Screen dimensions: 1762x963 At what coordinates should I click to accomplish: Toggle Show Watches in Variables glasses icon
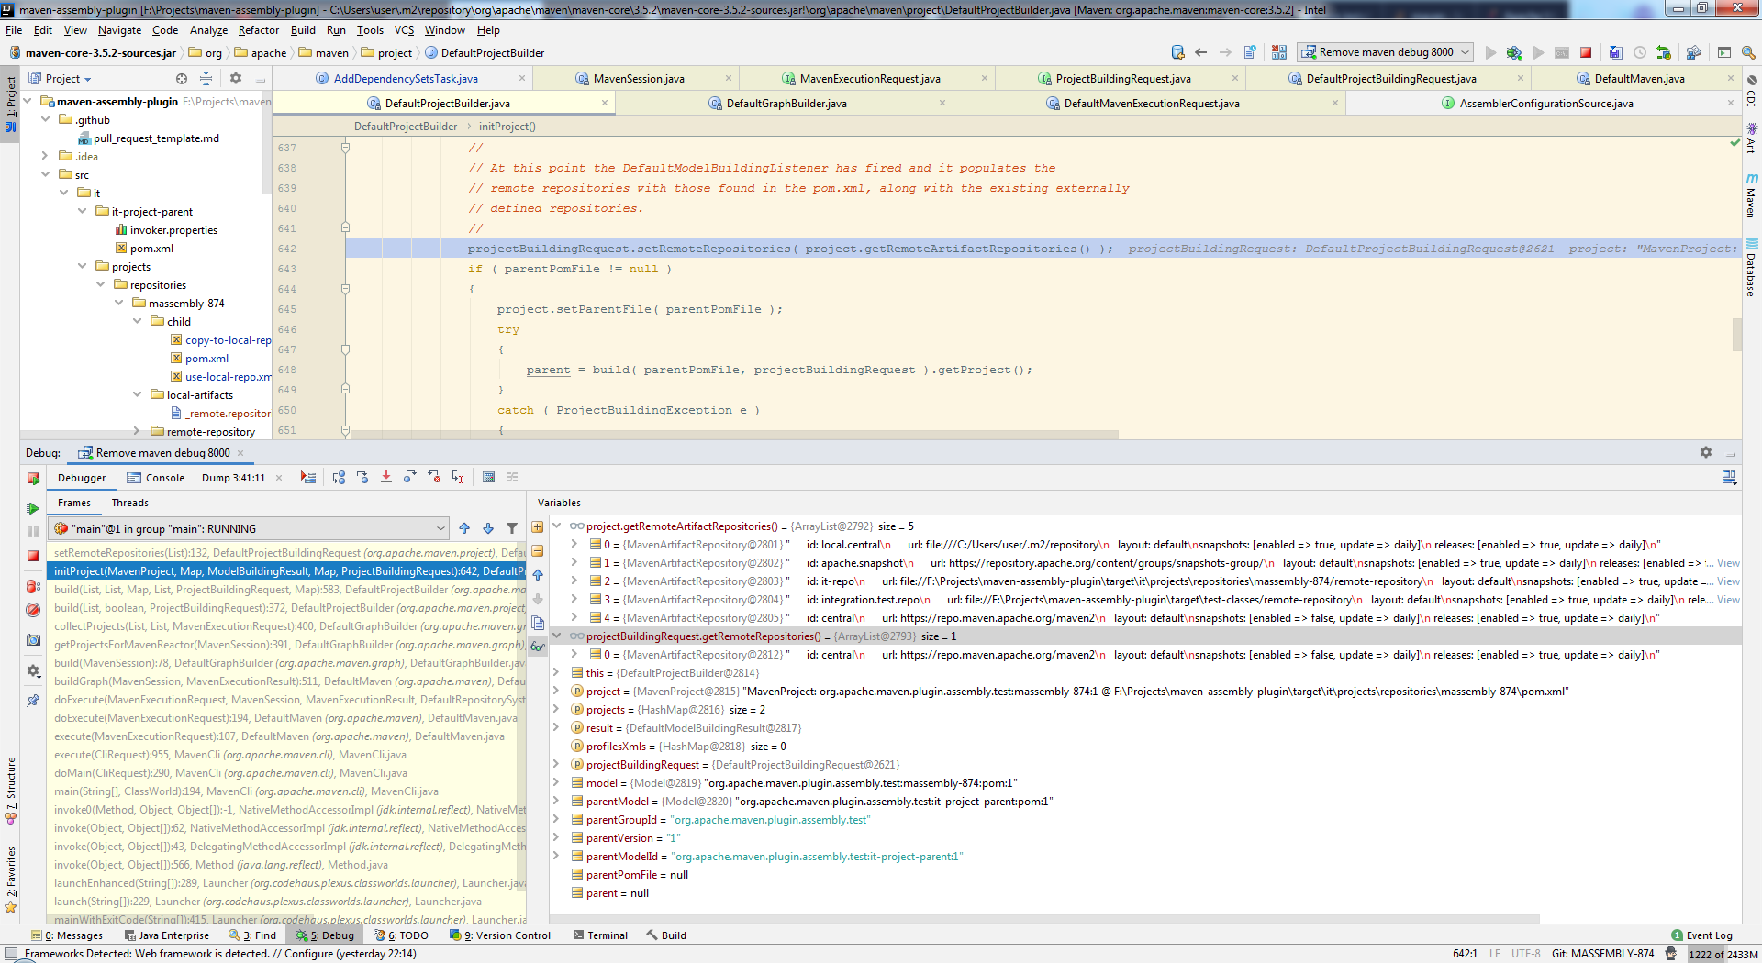click(538, 647)
